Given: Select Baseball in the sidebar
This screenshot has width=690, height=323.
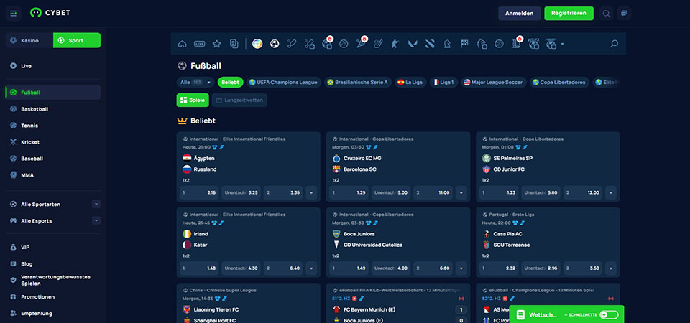Looking at the screenshot, I should pyautogui.click(x=52, y=158).
